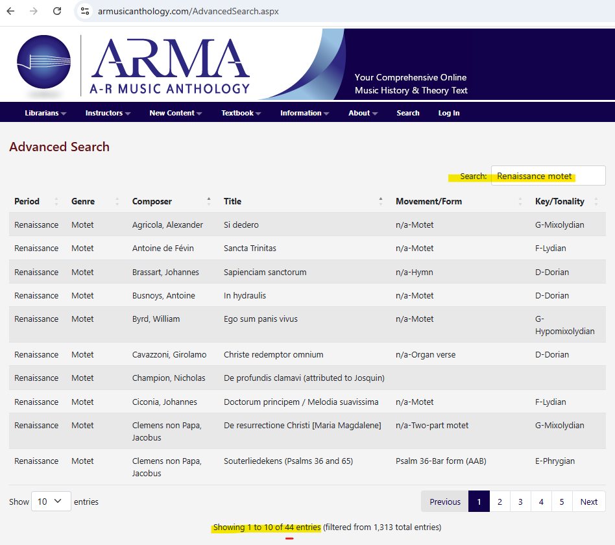Go to the Search page link
Screen dimensions: 615x545
tap(408, 113)
